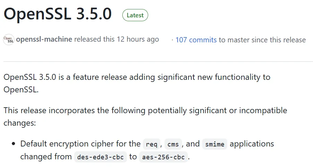Image resolution: width=313 pixels, height=168 pixels.
Task: Click the 'cms' code snippet
Action: [x=173, y=144]
